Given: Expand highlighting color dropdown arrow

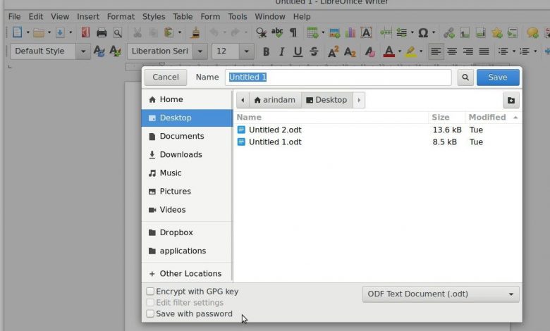Looking at the screenshot, I should point(421,51).
